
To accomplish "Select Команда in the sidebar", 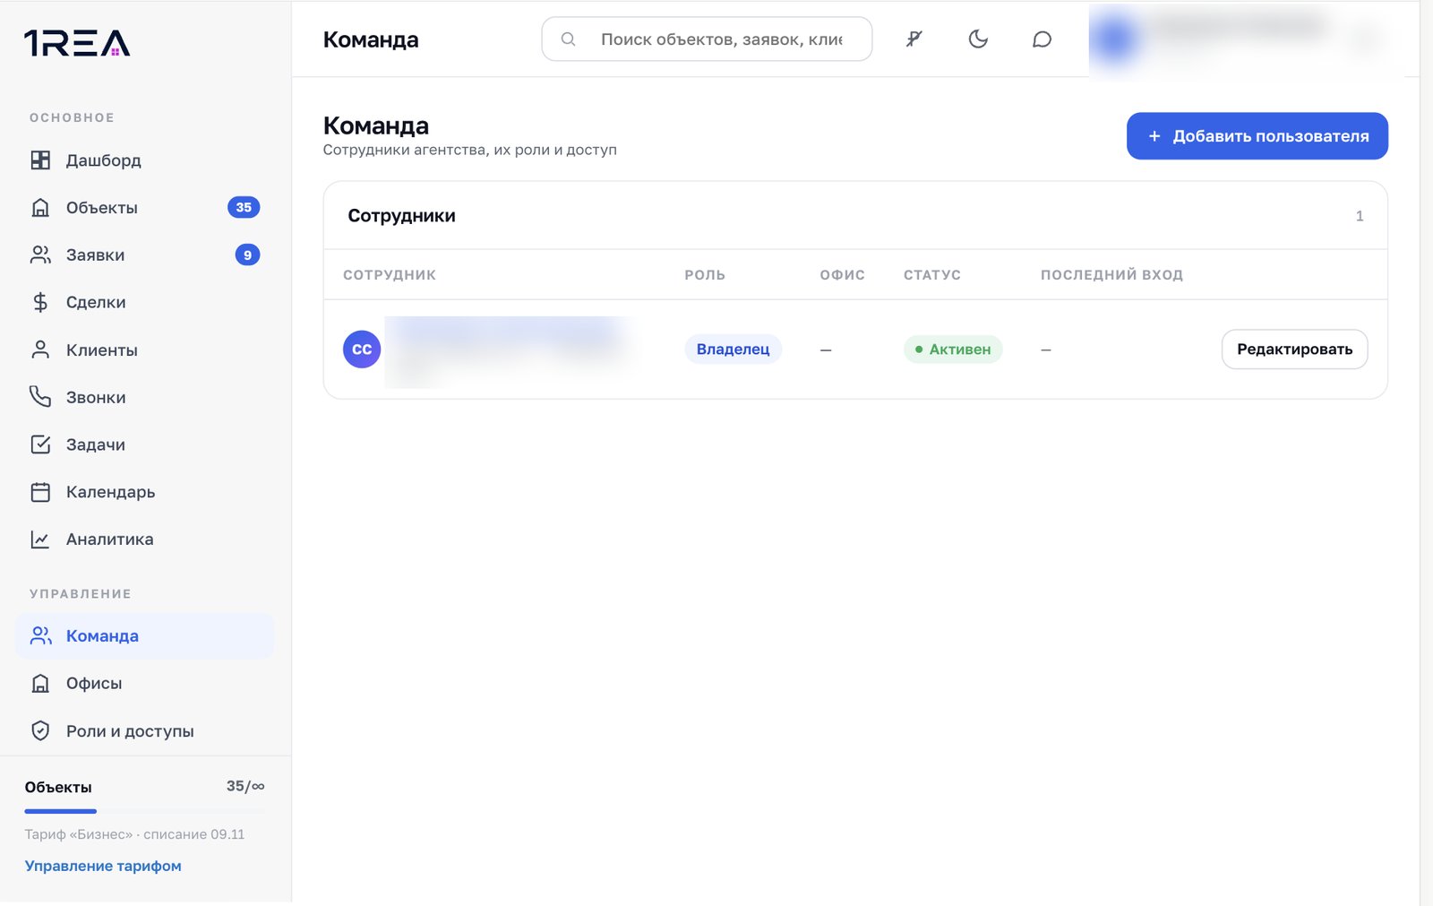I will click(144, 636).
